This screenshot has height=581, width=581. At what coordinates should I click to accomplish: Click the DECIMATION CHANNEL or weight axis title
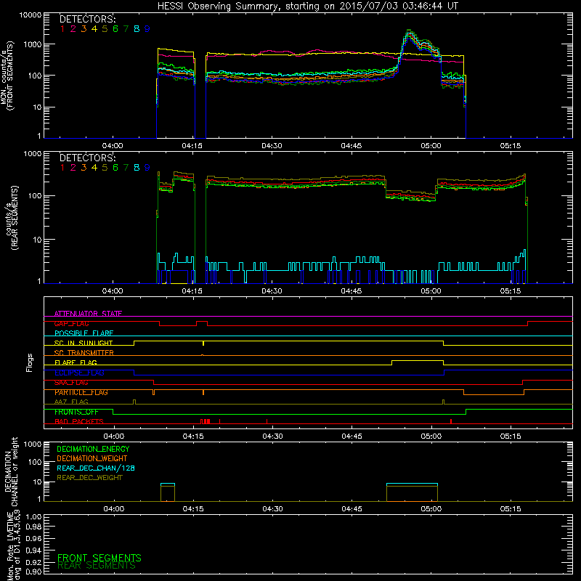(11, 472)
